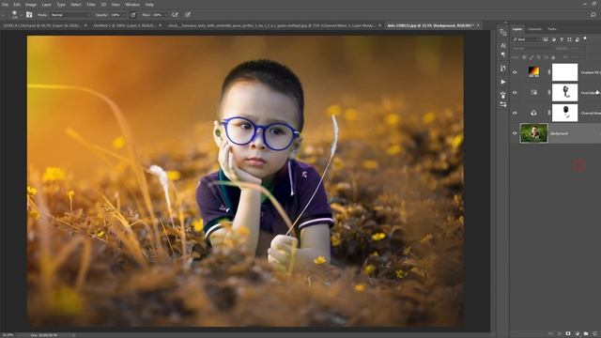The width and height of the screenshot is (601, 338).
Task: Select the Selective Color layer mask thumbnail
Action: pyautogui.click(x=564, y=92)
